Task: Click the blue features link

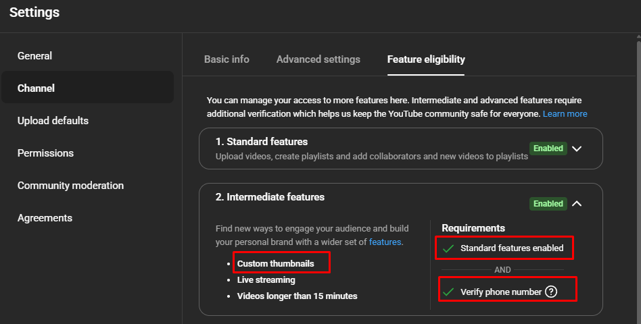Action: click(385, 242)
